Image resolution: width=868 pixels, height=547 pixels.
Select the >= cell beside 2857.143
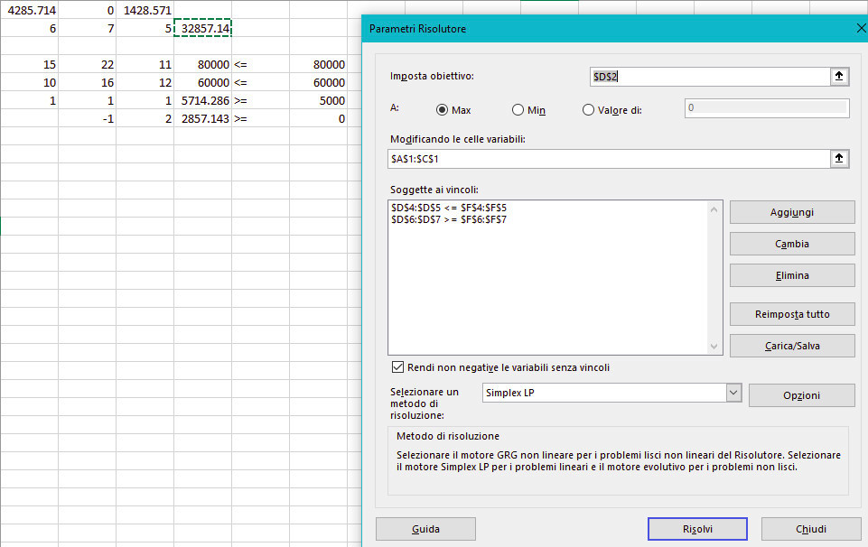coord(261,119)
